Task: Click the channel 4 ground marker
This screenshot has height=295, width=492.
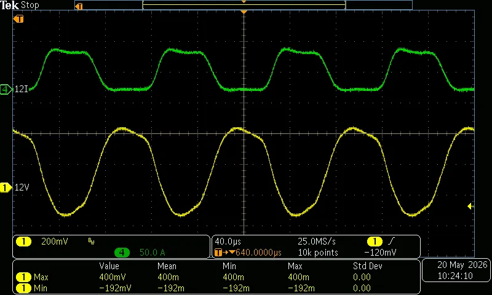Action: point(6,89)
